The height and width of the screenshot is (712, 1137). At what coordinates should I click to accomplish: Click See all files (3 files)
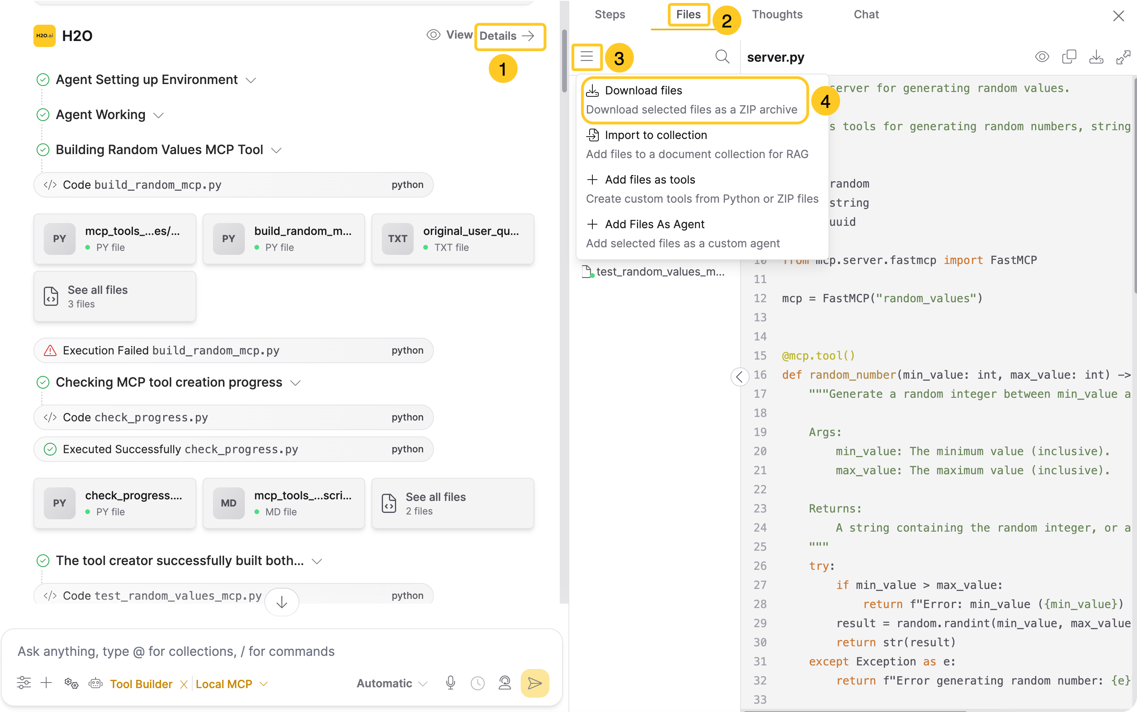tap(115, 296)
